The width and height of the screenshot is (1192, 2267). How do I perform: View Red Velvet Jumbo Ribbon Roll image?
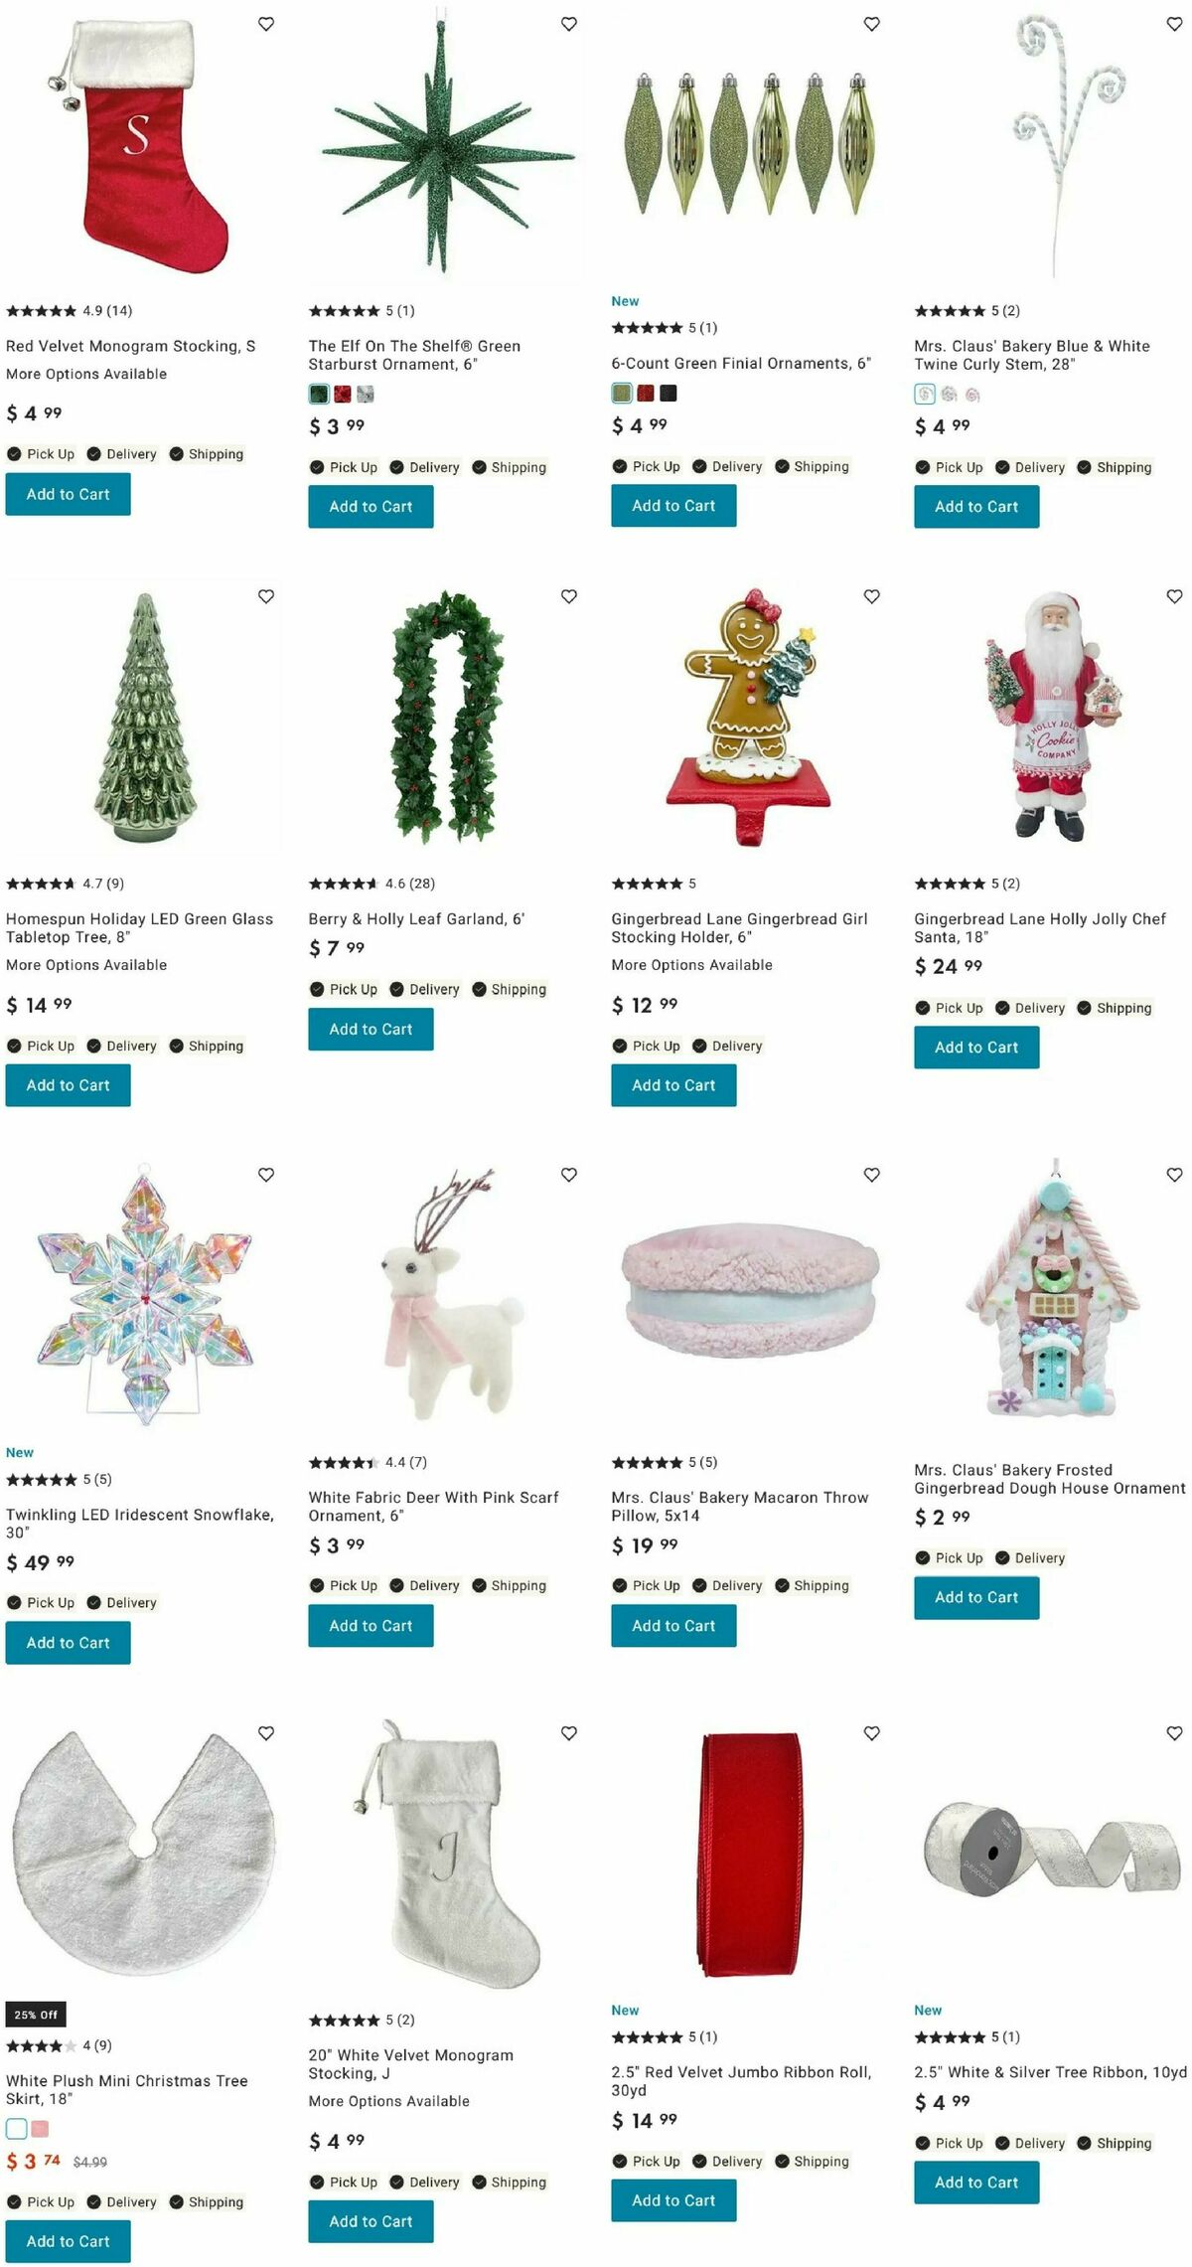tap(748, 1855)
